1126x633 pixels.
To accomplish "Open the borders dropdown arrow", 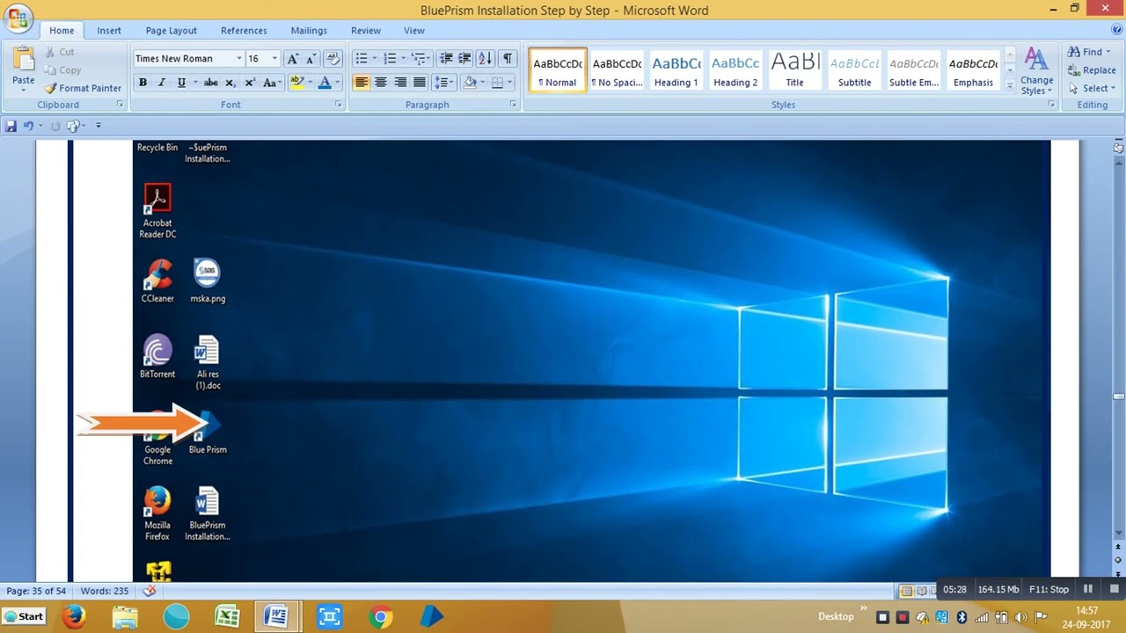I will tap(510, 82).
